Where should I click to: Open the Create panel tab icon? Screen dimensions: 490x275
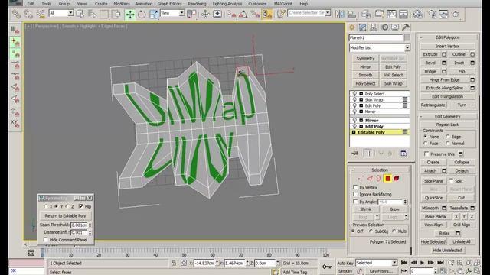pos(351,27)
